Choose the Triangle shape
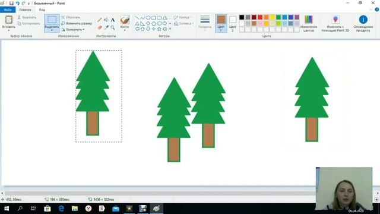 (137, 24)
